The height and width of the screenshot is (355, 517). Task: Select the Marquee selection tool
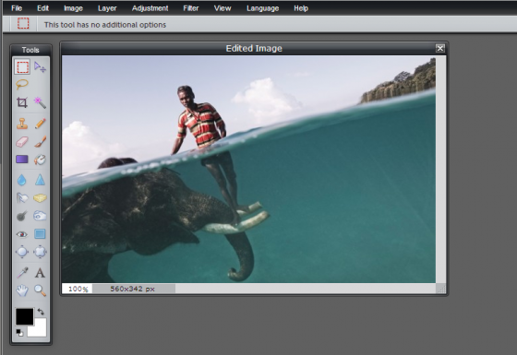tap(22, 66)
